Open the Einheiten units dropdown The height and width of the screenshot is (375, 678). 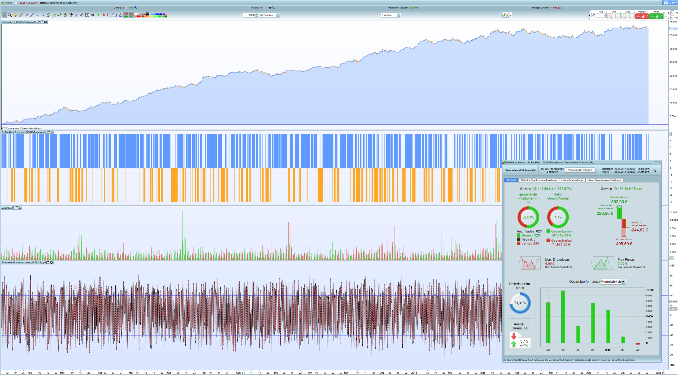click(x=278, y=15)
